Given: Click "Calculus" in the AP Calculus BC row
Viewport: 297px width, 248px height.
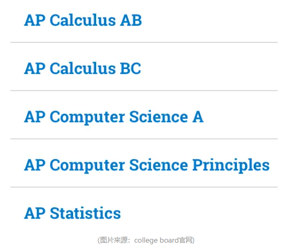Looking at the screenshot, I should click(83, 68).
